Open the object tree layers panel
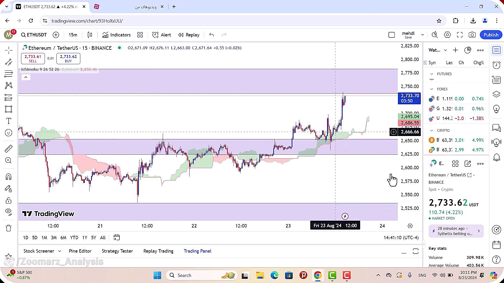 coord(496,94)
